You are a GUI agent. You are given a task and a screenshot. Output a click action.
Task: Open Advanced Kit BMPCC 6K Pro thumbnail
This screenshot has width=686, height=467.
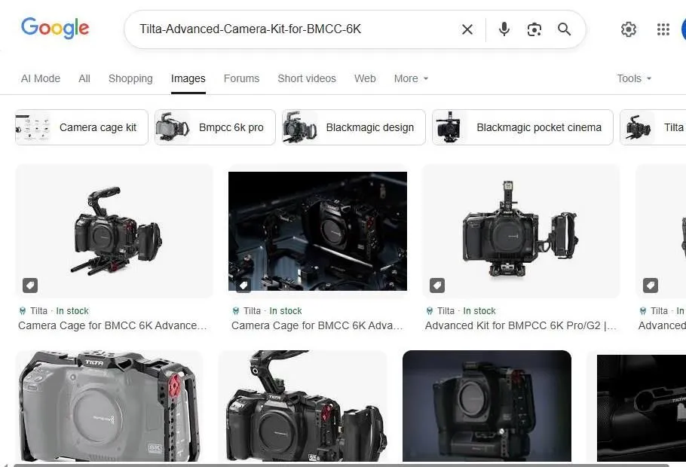tap(521, 231)
